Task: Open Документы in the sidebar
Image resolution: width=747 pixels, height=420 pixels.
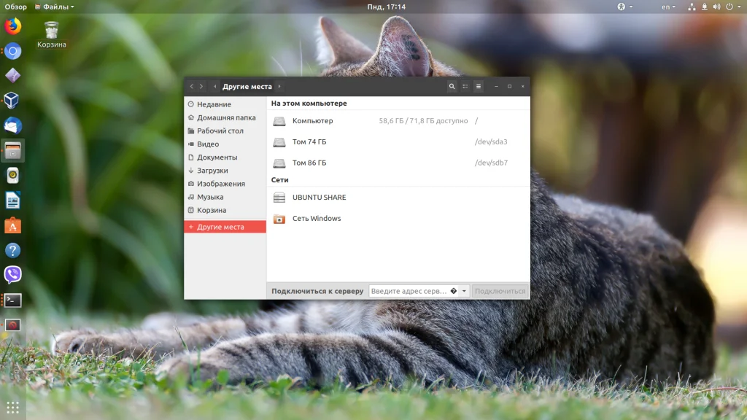Action: (x=225, y=157)
